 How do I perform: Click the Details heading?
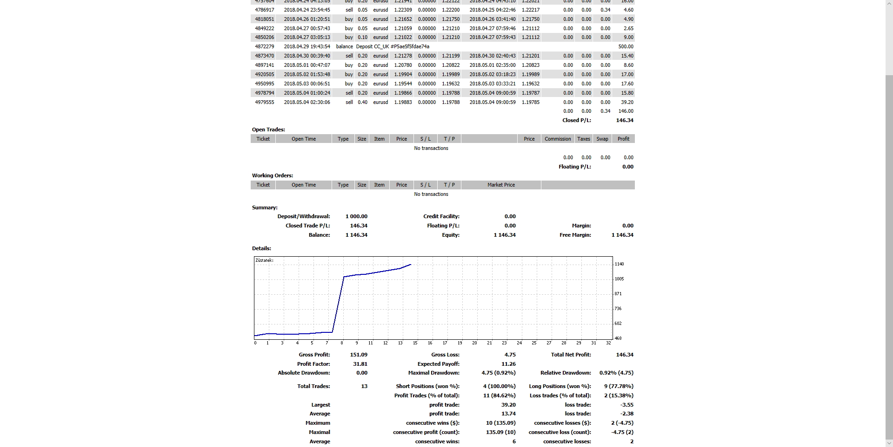(x=261, y=248)
